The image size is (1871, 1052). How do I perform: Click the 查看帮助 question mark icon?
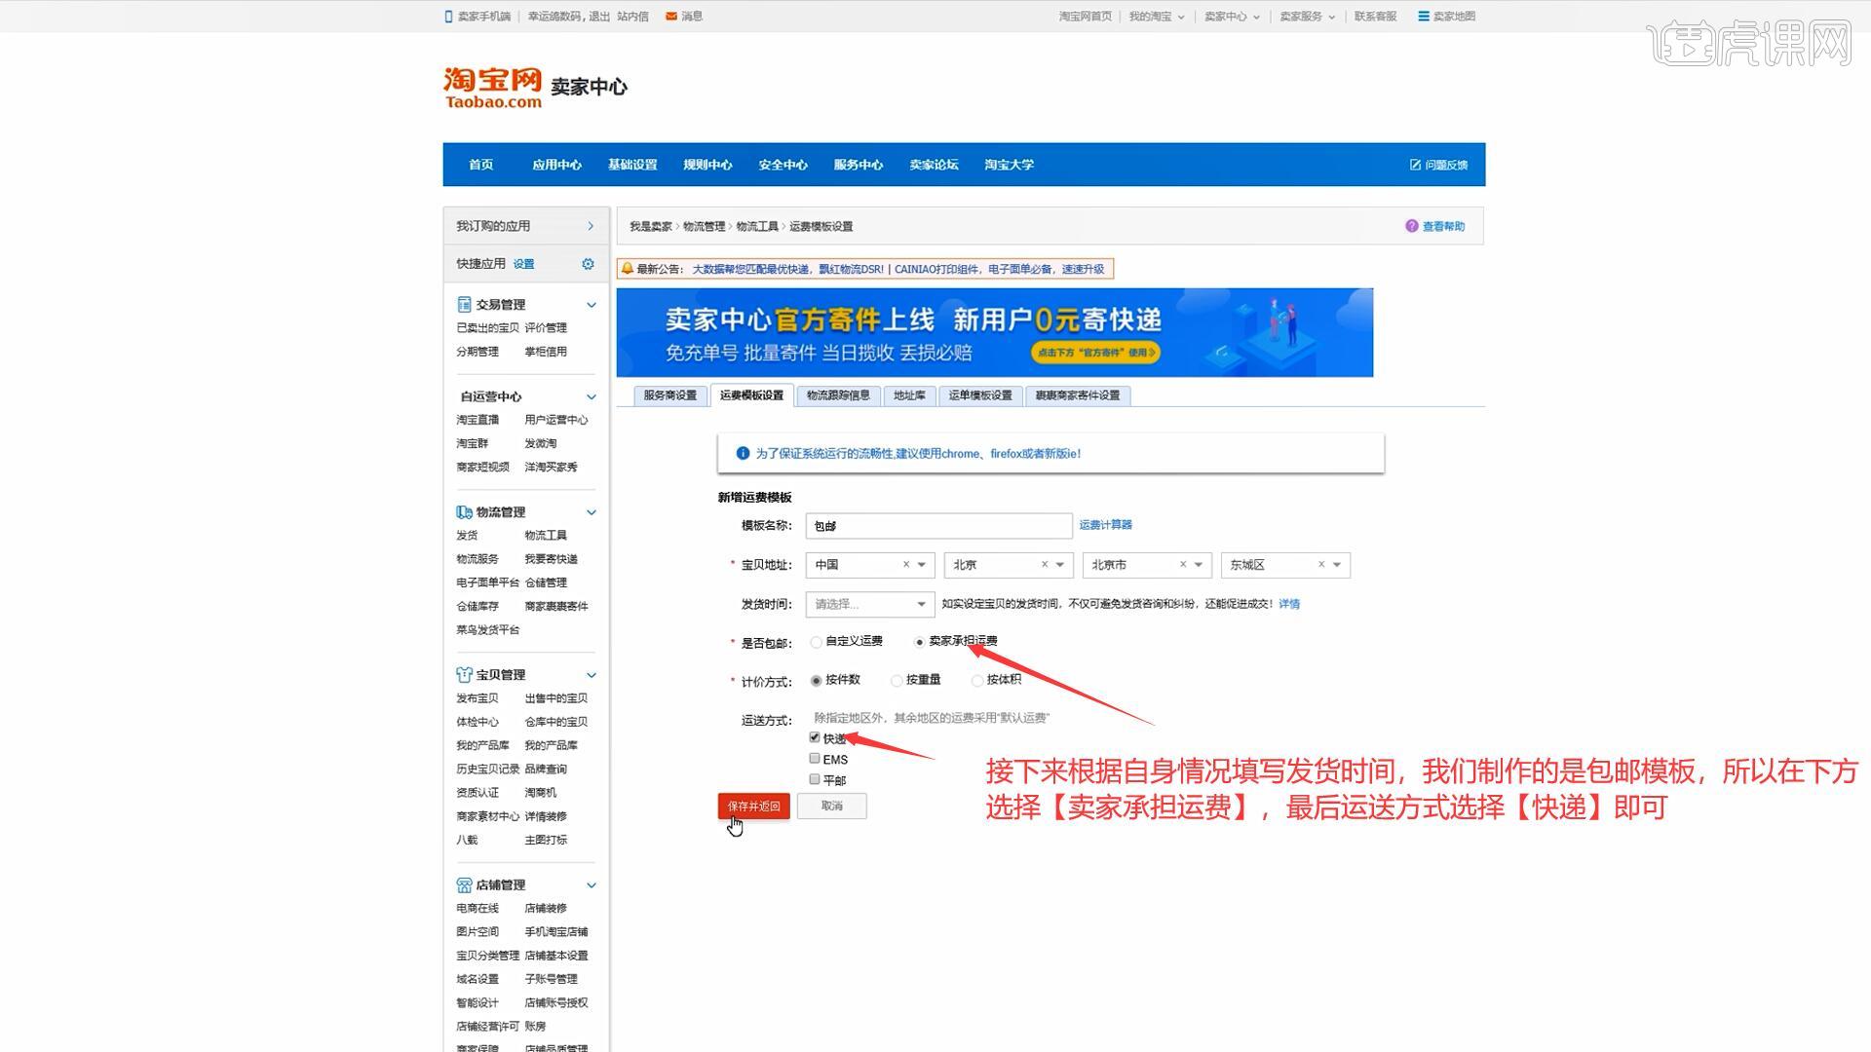(1411, 226)
